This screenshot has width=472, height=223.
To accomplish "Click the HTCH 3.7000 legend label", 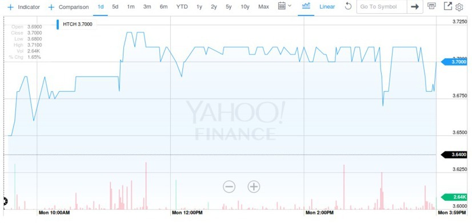I will click(78, 25).
